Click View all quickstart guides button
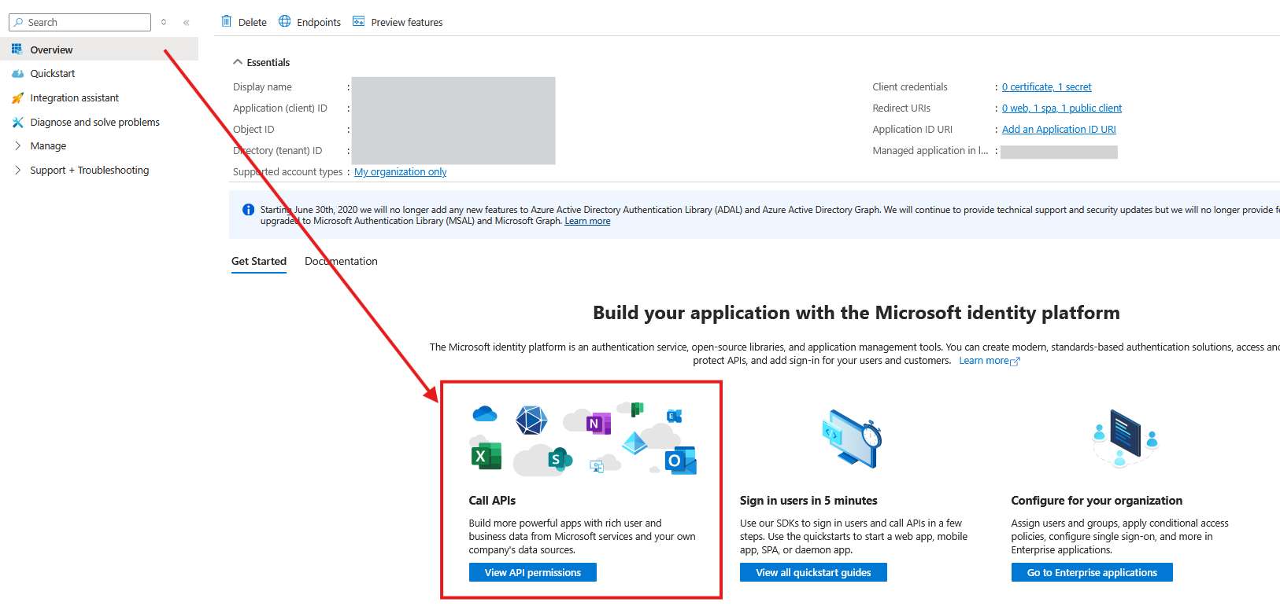Screen dimensions: 1280x606 click(x=813, y=572)
